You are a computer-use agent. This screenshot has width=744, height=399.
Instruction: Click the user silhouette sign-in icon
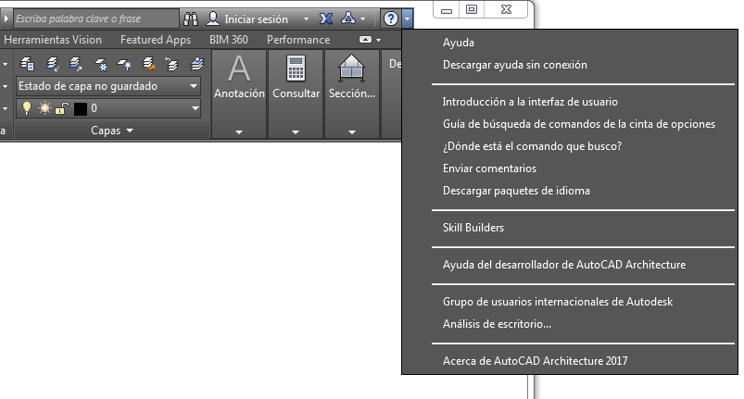[213, 19]
